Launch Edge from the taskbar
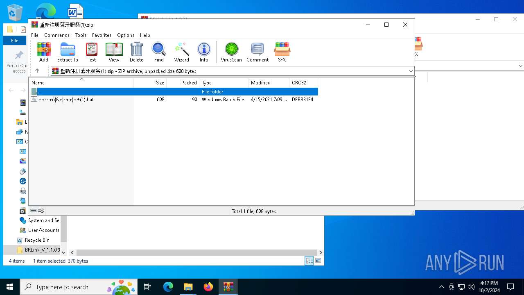This screenshot has height=295, width=524. tap(168, 287)
